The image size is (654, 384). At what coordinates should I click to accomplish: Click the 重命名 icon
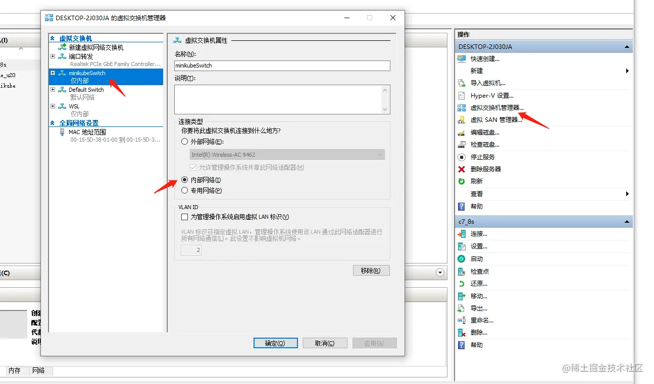tap(462, 320)
